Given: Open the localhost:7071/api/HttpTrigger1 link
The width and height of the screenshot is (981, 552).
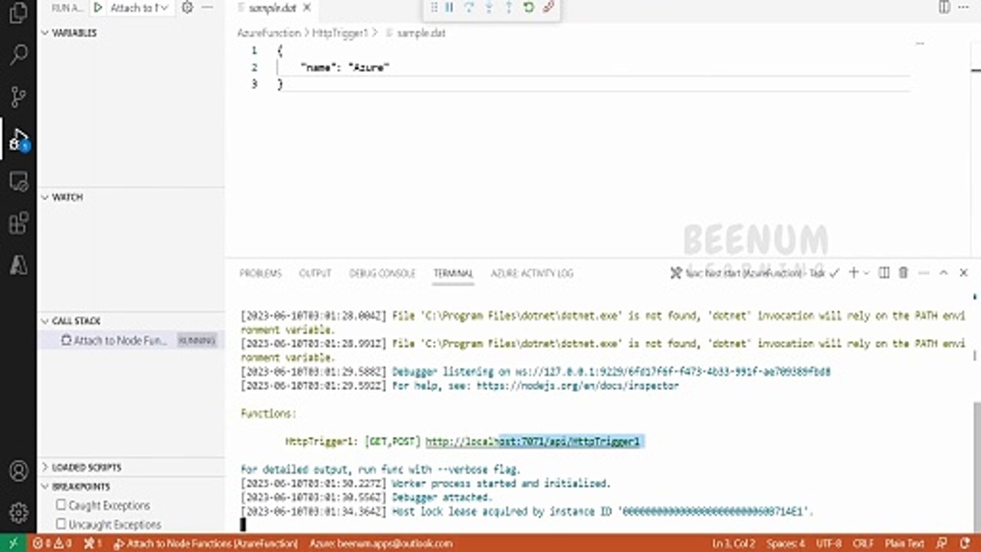Looking at the screenshot, I should click(x=533, y=442).
